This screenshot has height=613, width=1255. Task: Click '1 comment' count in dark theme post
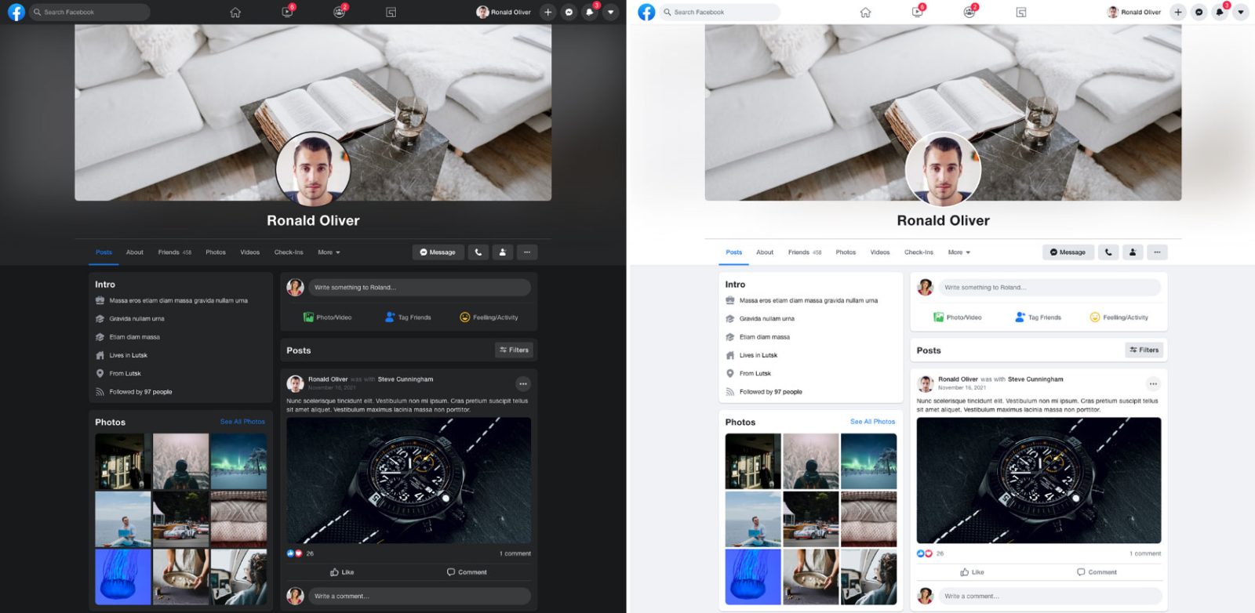(x=515, y=553)
